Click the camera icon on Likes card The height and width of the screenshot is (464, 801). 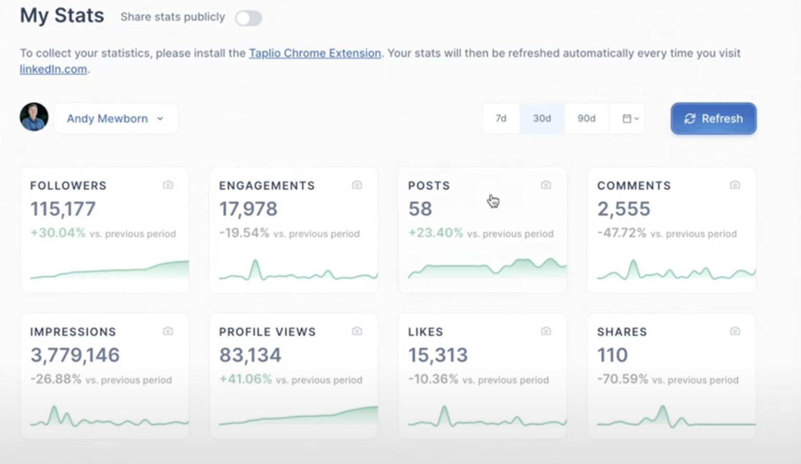[545, 331]
